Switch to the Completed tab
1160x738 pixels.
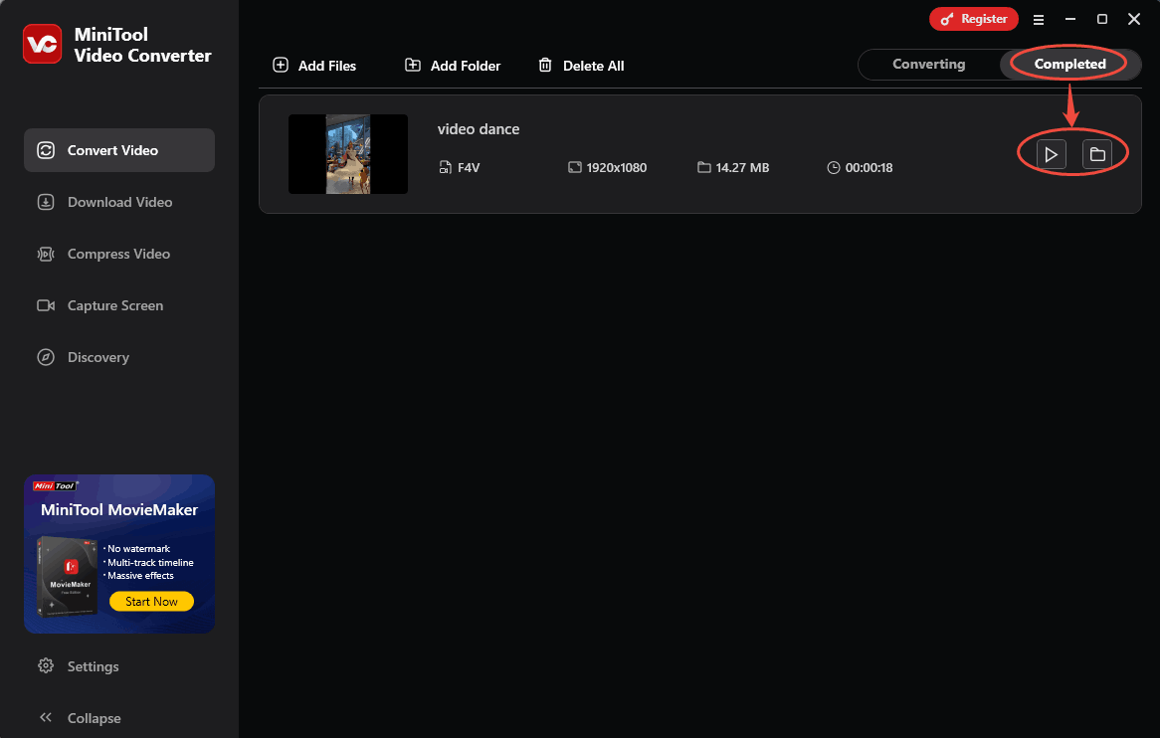[1069, 65]
